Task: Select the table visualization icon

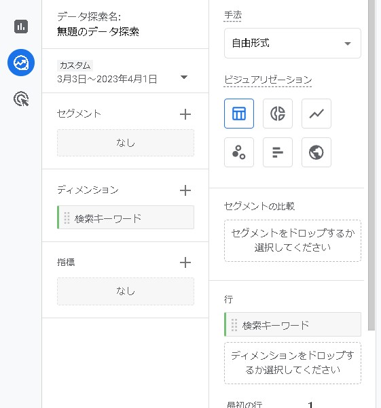Action: tap(239, 114)
